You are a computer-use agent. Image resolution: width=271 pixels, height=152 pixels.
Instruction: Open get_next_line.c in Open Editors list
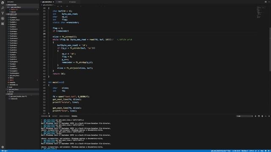[22, 7]
